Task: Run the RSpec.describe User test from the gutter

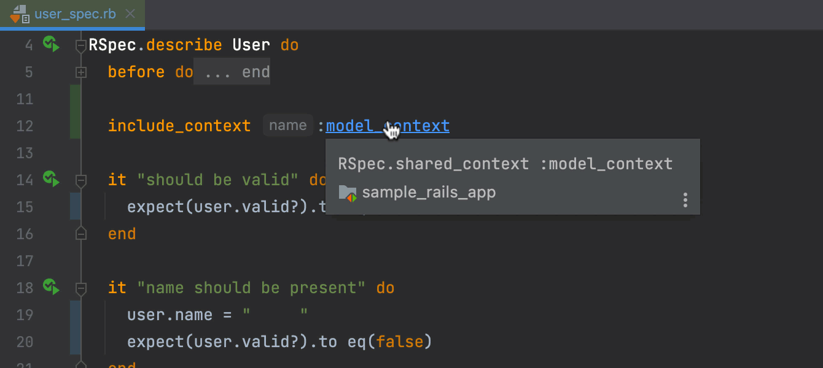Action: coord(51,44)
